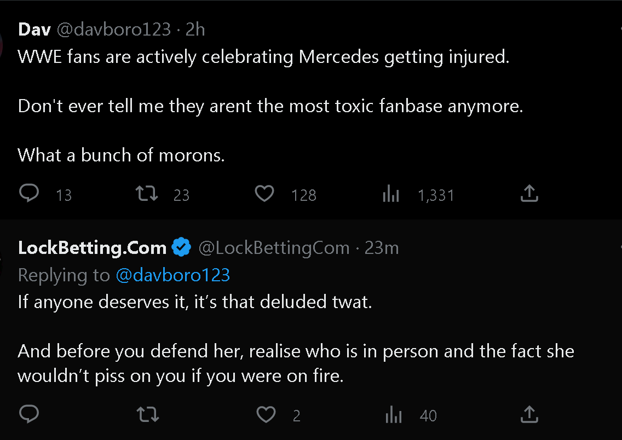Retweet the LockBetting.Com reply

148,414
